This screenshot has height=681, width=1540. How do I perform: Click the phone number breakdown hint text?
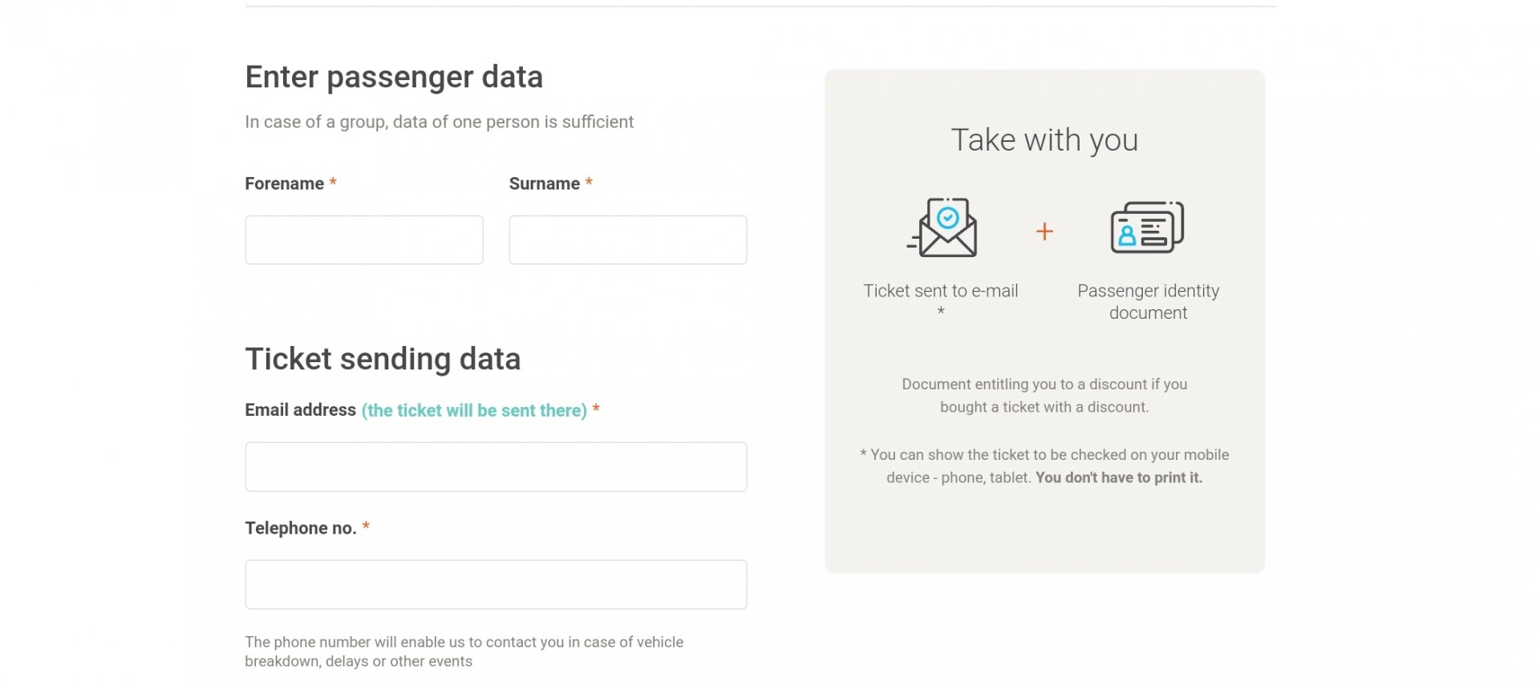pos(464,651)
